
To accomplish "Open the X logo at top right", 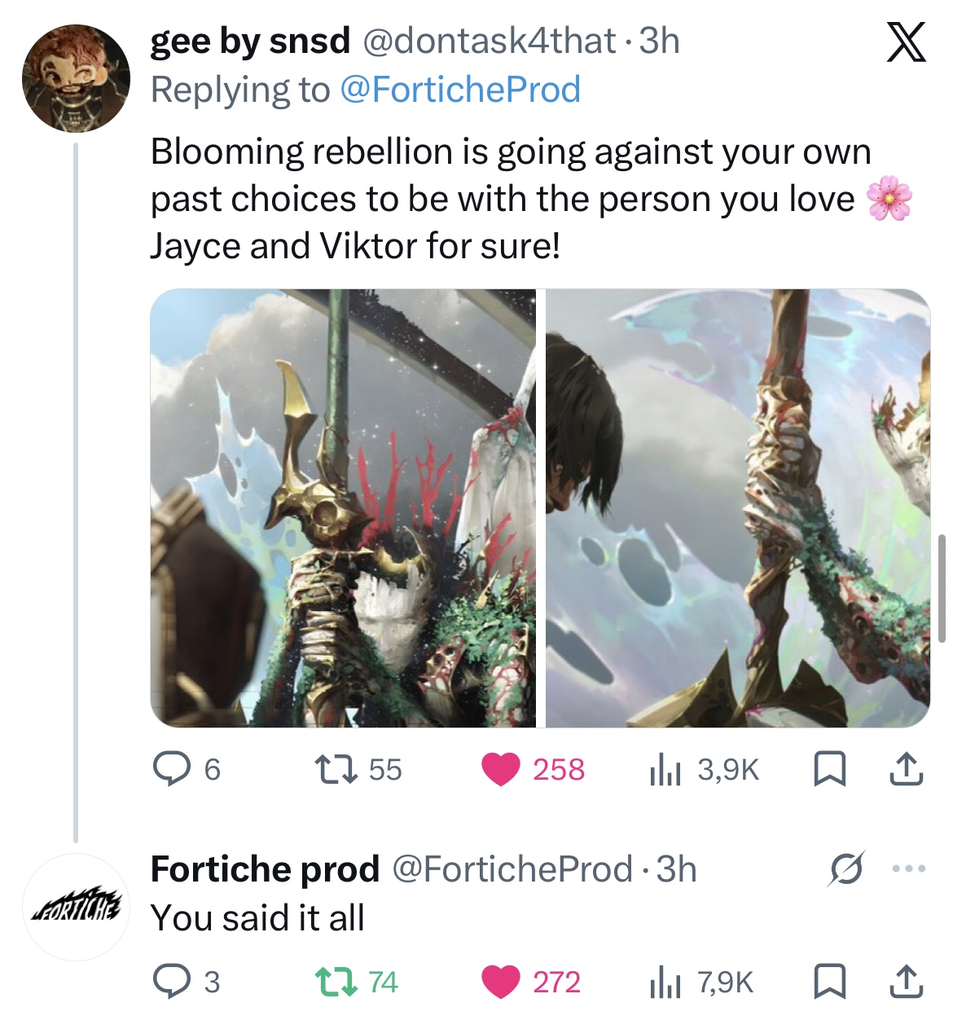I will tap(906, 42).
